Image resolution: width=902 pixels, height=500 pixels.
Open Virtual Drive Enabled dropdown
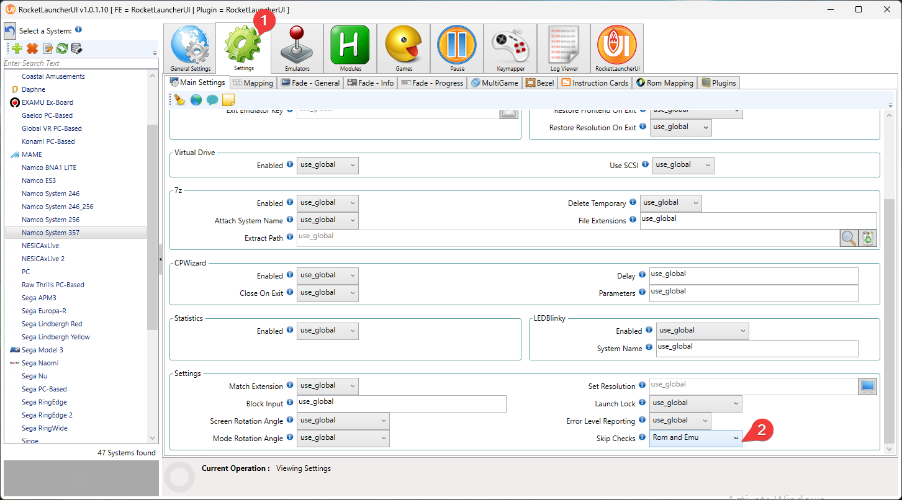point(328,165)
